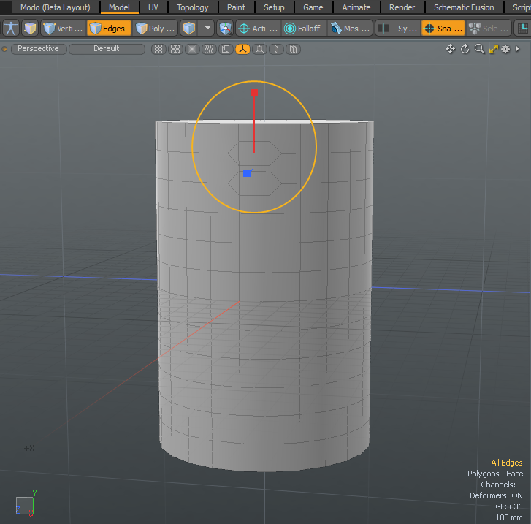Open the Falloff menu button

tap(302, 29)
